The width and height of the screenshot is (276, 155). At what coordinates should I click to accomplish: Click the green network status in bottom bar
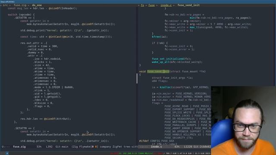(x=136, y=153)
